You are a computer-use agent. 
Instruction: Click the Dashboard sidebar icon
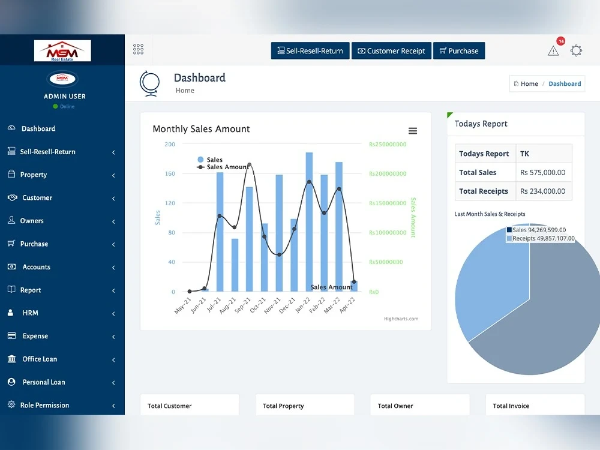pos(11,128)
